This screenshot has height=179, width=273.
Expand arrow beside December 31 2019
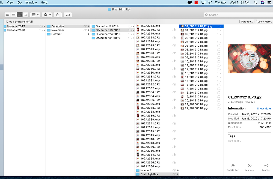(133, 38)
